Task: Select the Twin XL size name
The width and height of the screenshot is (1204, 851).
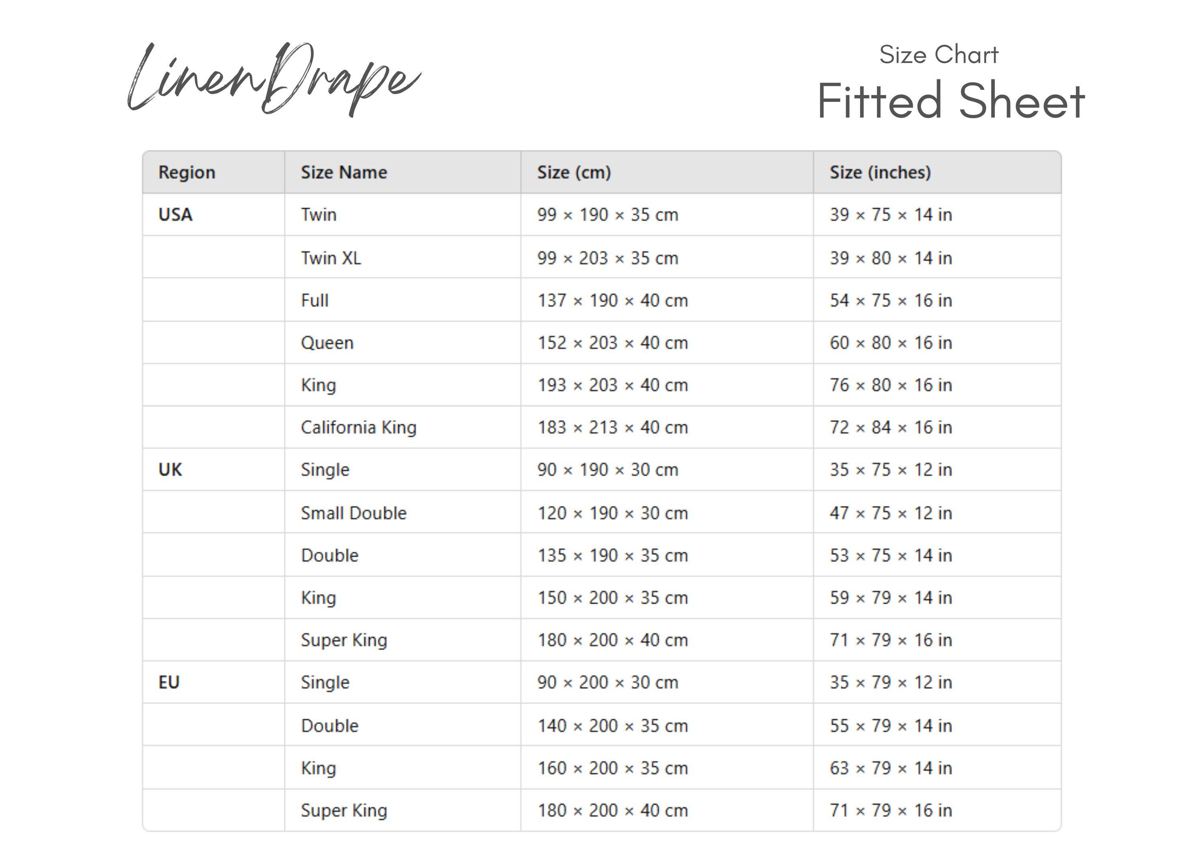Action: click(331, 258)
